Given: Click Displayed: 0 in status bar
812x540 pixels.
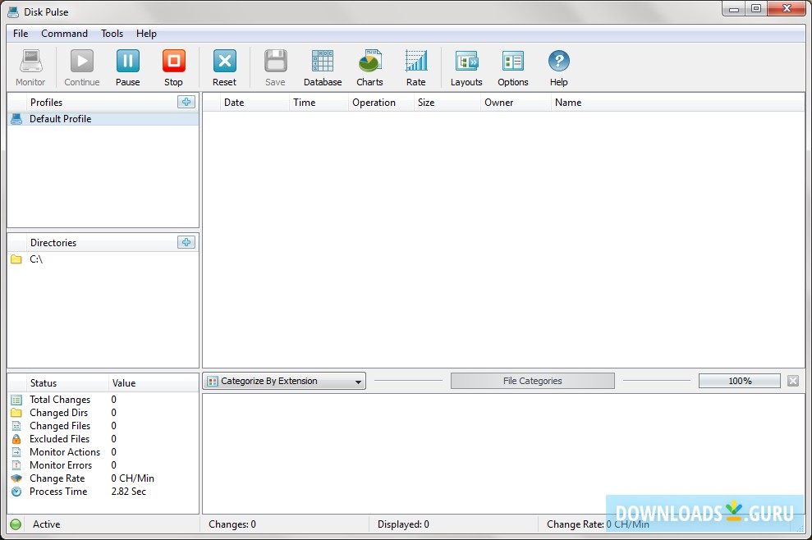Looking at the screenshot, I should [403, 524].
